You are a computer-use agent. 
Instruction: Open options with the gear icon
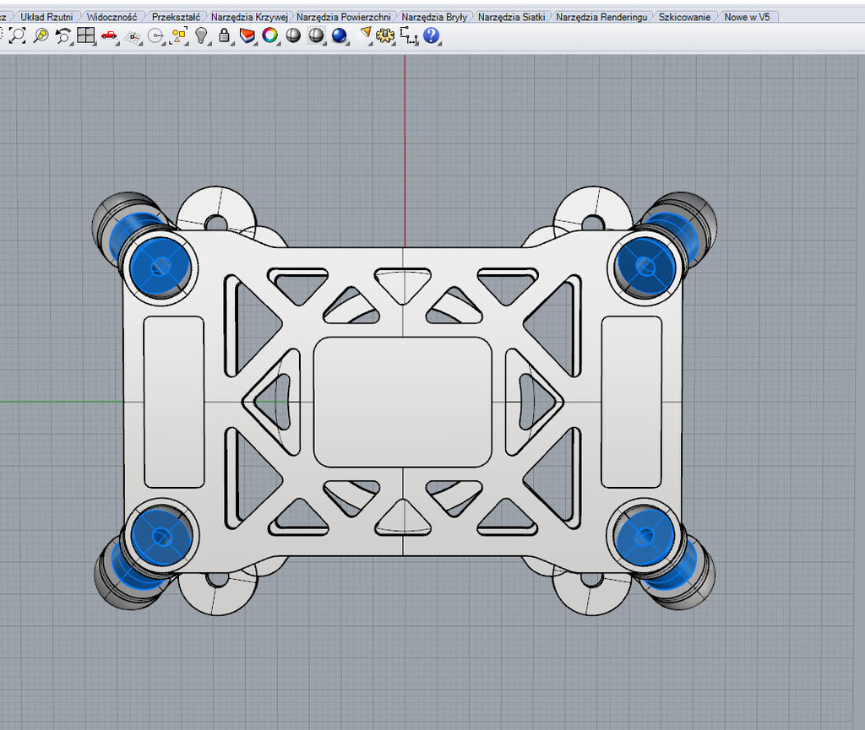pos(386,35)
